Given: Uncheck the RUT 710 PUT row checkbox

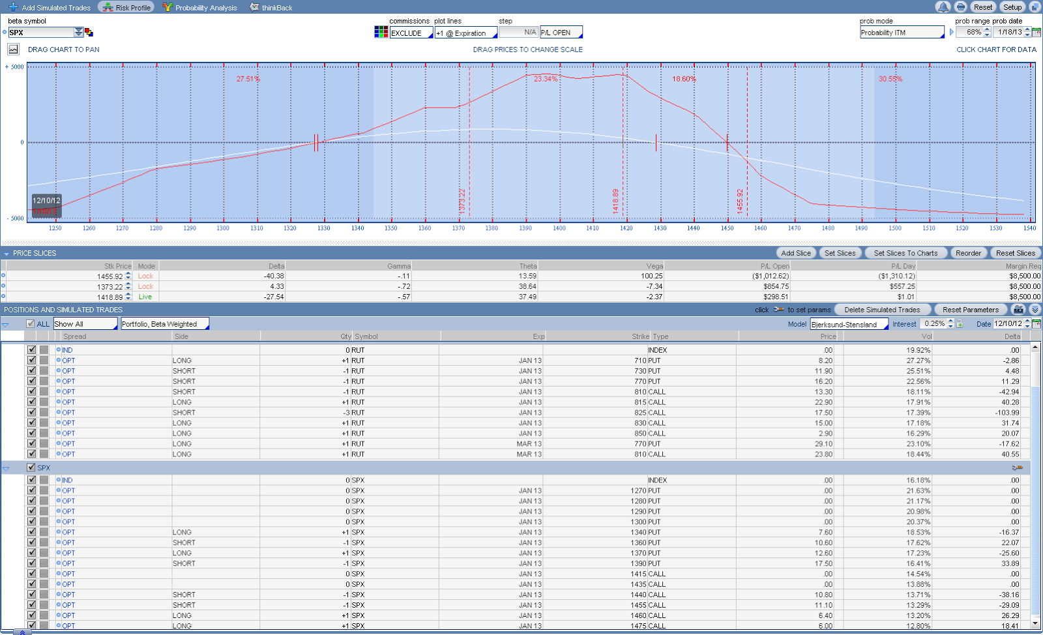Looking at the screenshot, I should pos(31,360).
